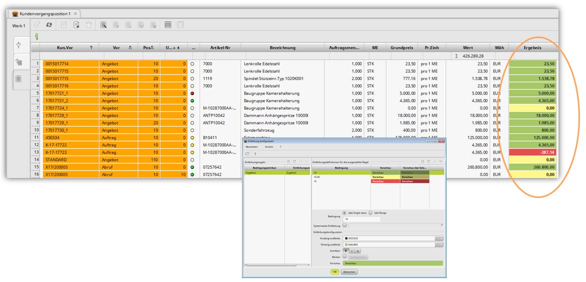This screenshot has height=282, width=586.
Task: Click the red -287,14 Ergebnis cell
Action: click(x=532, y=152)
